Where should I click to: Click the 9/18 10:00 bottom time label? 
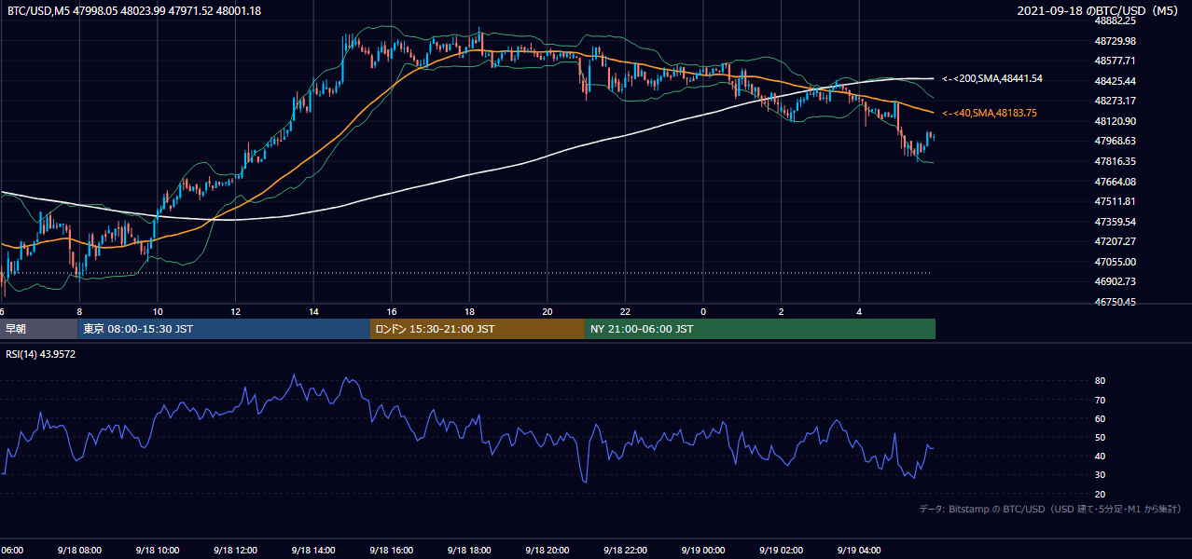click(x=157, y=551)
